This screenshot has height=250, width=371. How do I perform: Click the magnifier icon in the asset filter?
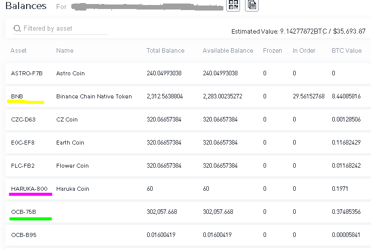click(17, 29)
